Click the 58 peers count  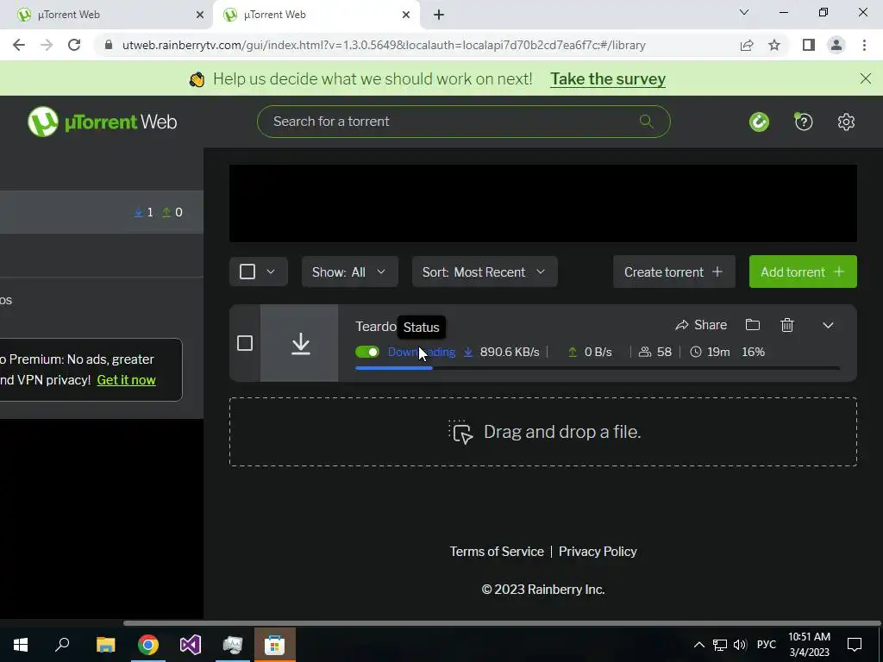(664, 352)
